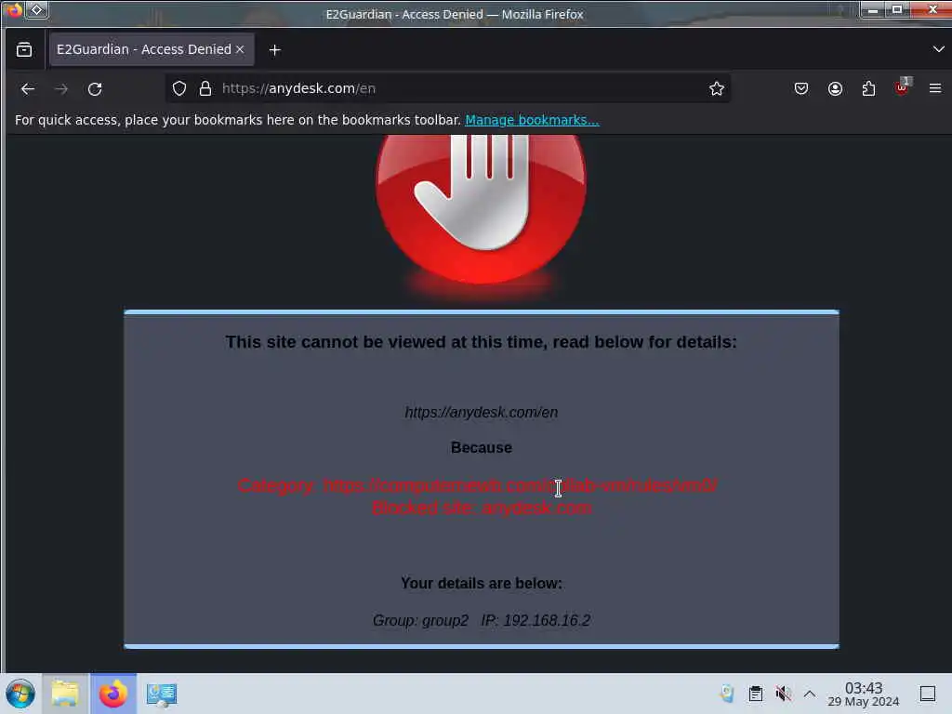The height and width of the screenshot is (714, 952).
Task: Open the Firefox hamburger application menu
Action: tap(935, 88)
